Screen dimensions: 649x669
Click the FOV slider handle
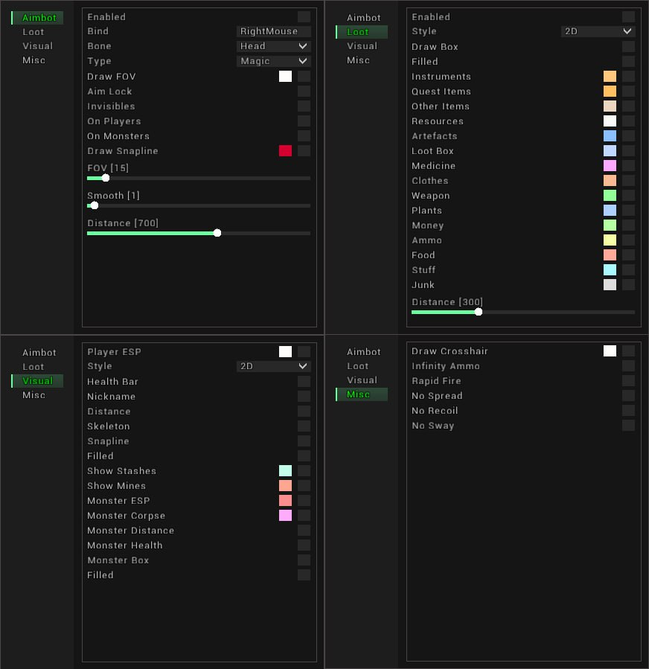[106, 178]
